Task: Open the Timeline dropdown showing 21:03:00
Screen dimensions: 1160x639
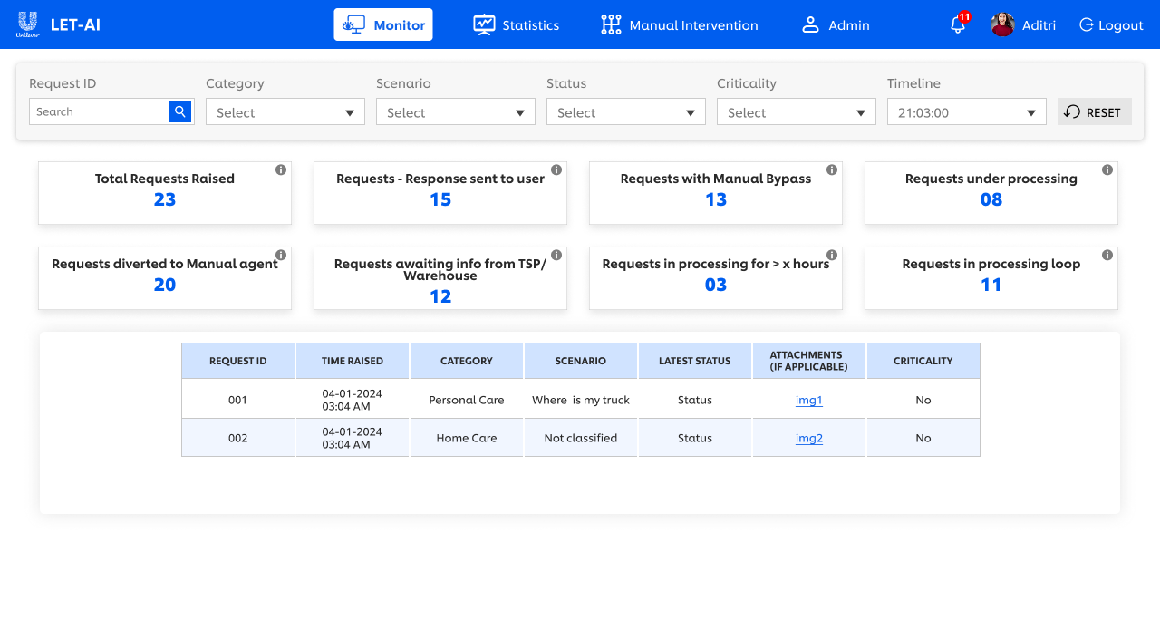Action: click(x=966, y=112)
